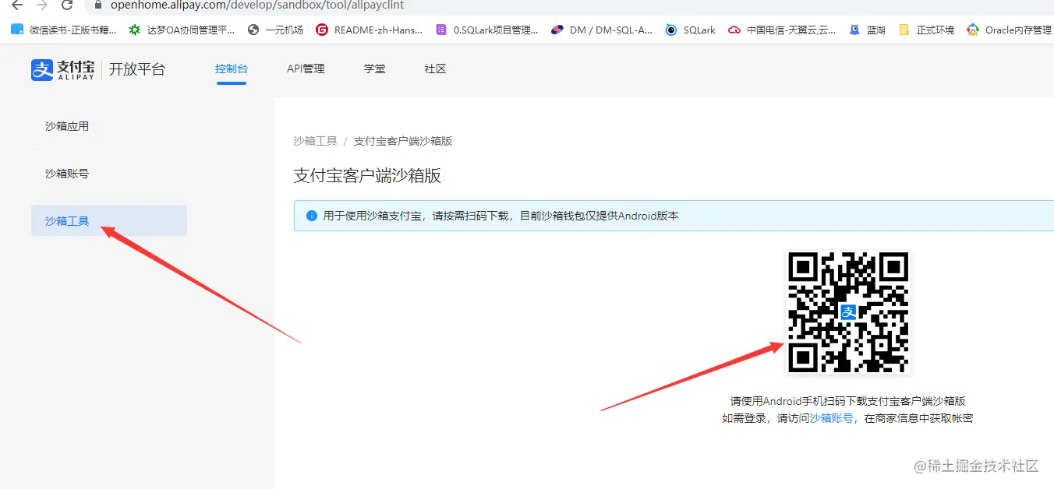The image size is (1054, 489).
Task: Click the lock icon in the address bar
Action: pos(97,5)
